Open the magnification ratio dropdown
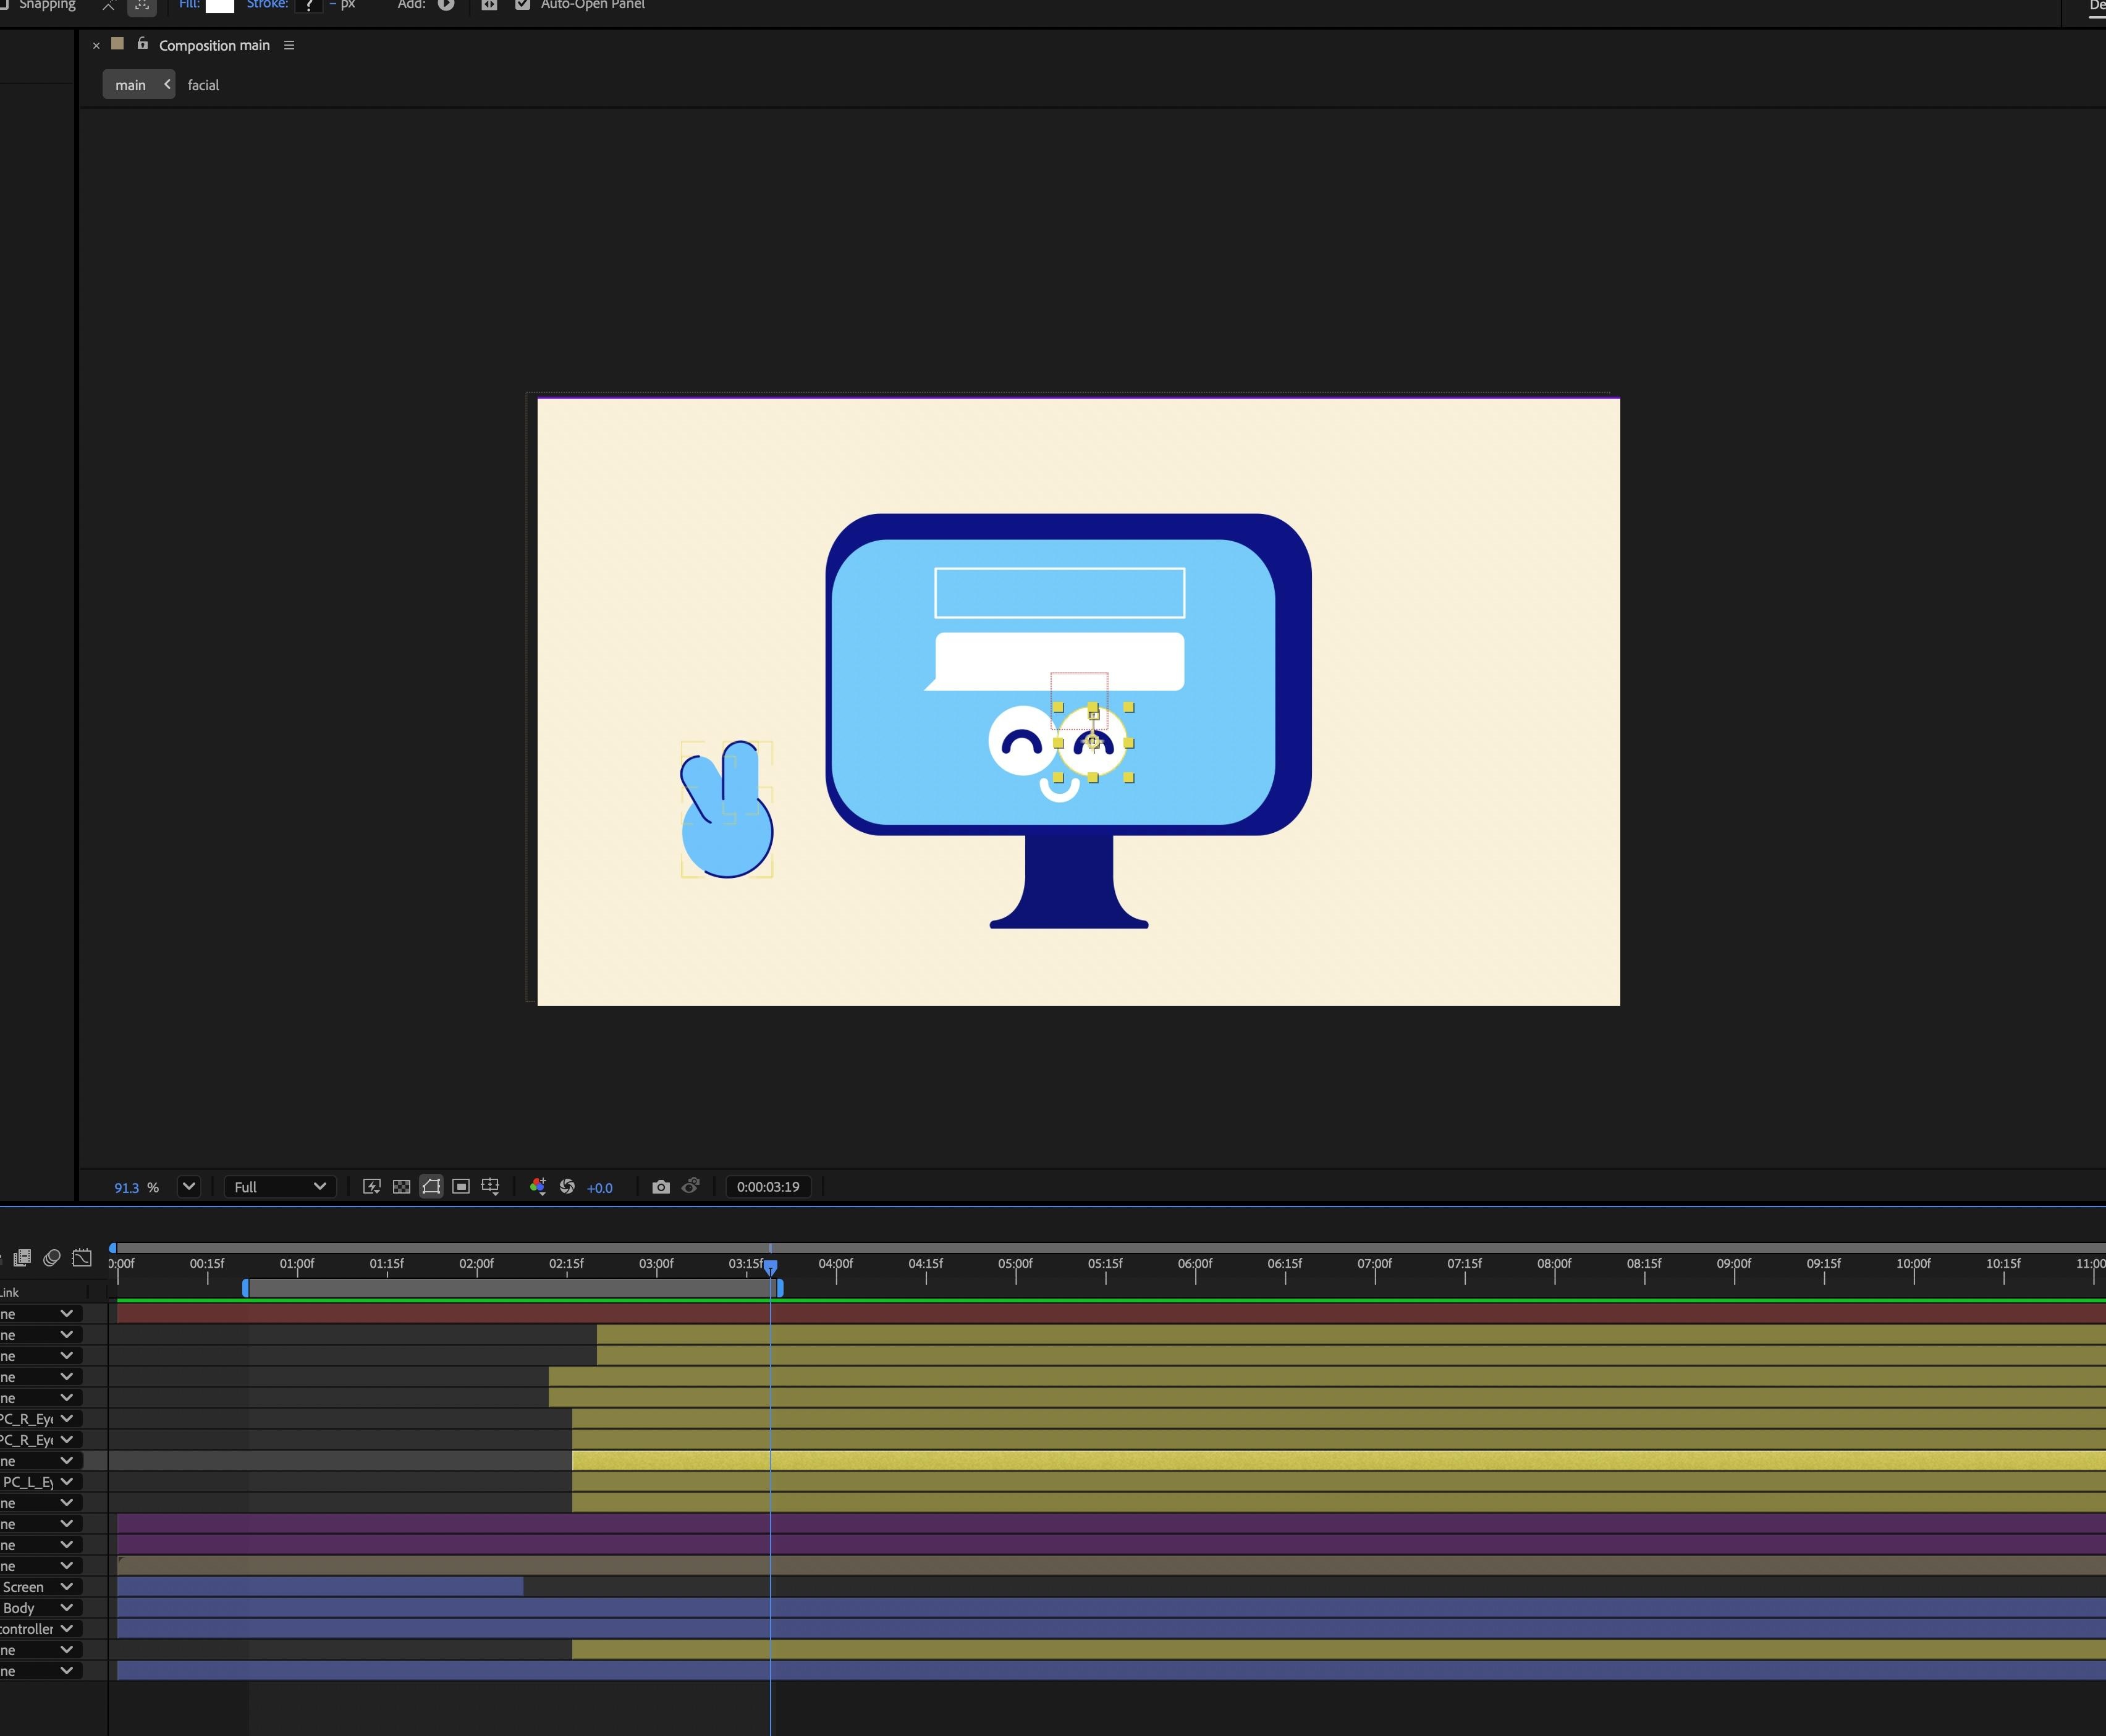This screenshot has width=2106, height=1736. click(188, 1186)
